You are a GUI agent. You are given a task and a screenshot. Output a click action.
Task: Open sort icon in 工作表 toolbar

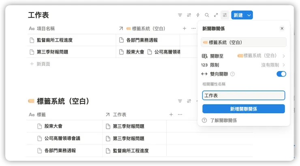pos(189,15)
